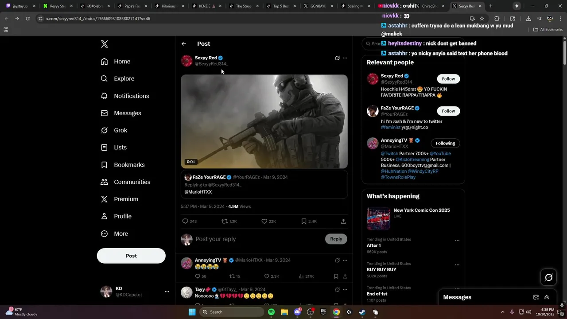Open more options for BUY BUY BUY trend
567x319 pixels.
click(x=457, y=265)
